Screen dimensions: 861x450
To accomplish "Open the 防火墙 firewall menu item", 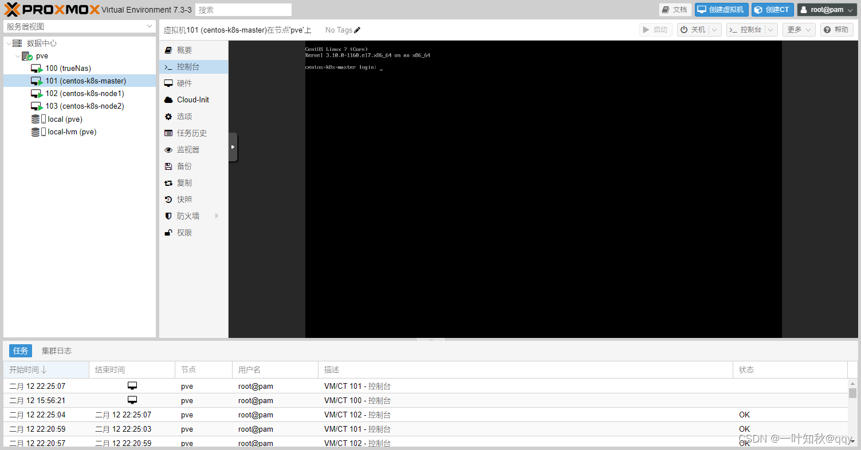I will [x=194, y=216].
